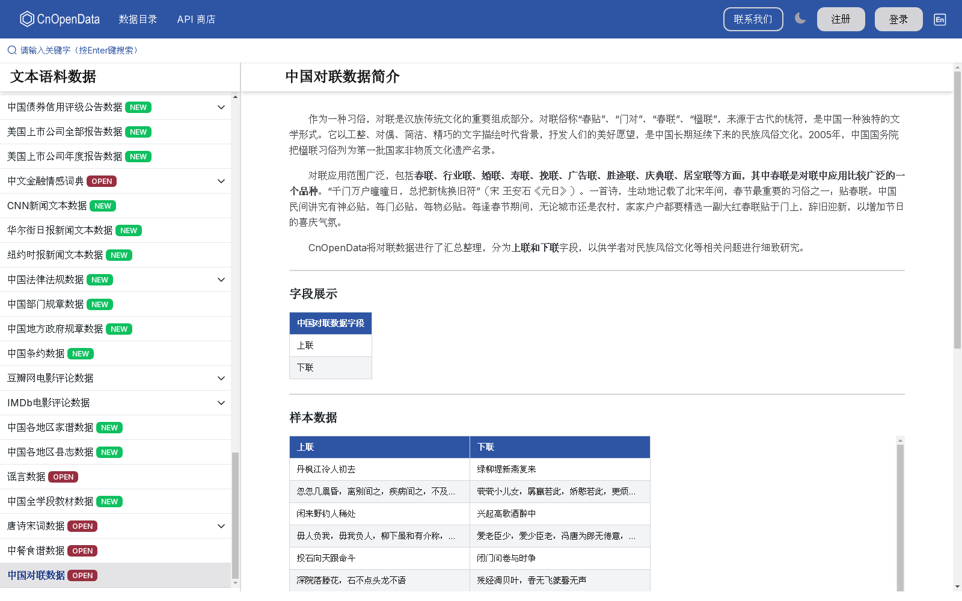Click 上联 field row
Image resolution: width=962 pixels, height=601 pixels.
(331, 346)
